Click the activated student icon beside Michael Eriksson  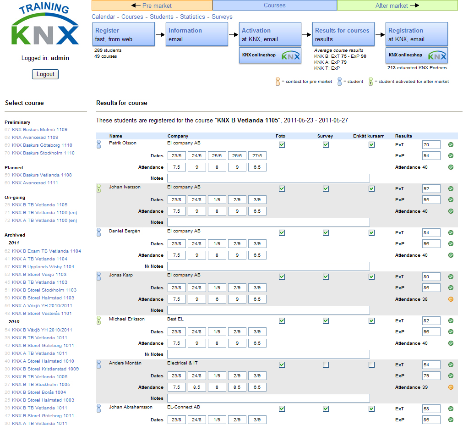pos(98,320)
